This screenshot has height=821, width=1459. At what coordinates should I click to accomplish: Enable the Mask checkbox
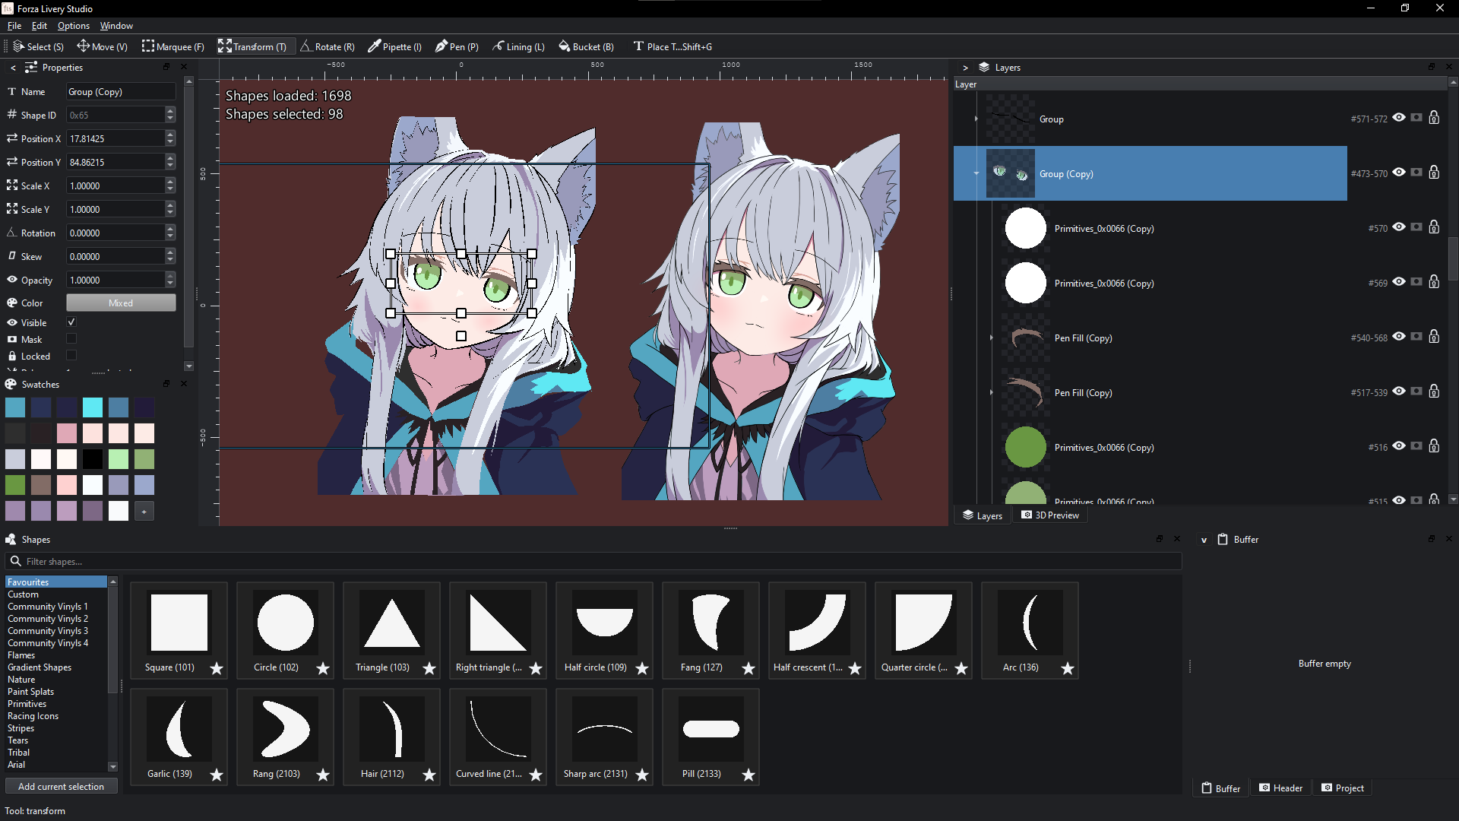pos(71,339)
